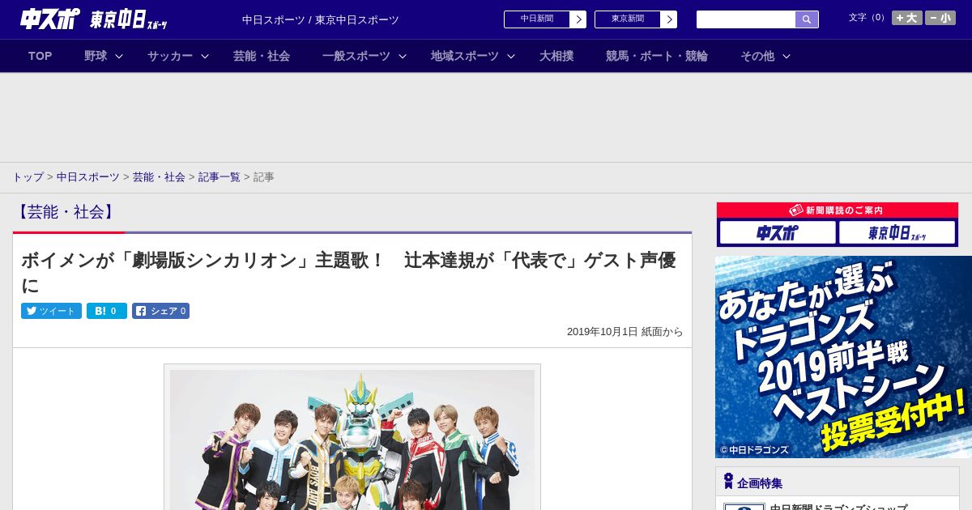The height and width of the screenshot is (510, 972).
Task: Select 芸能・社会 in navigation bar
Action: (262, 56)
